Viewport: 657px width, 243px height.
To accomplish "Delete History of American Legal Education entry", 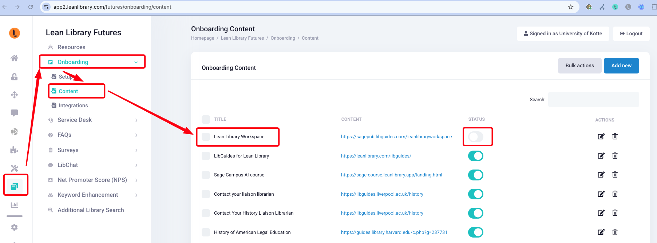I will [x=615, y=232].
